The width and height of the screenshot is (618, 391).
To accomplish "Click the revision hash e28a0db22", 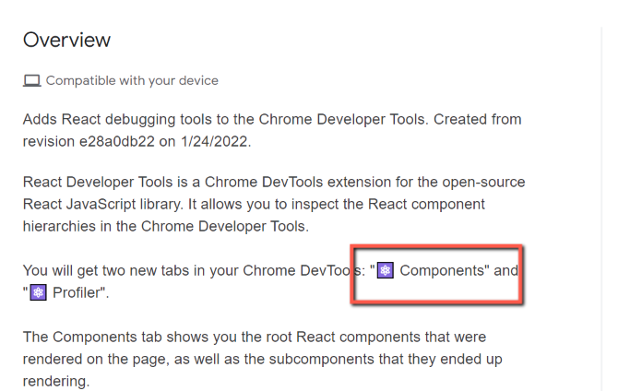I will (x=117, y=141).
